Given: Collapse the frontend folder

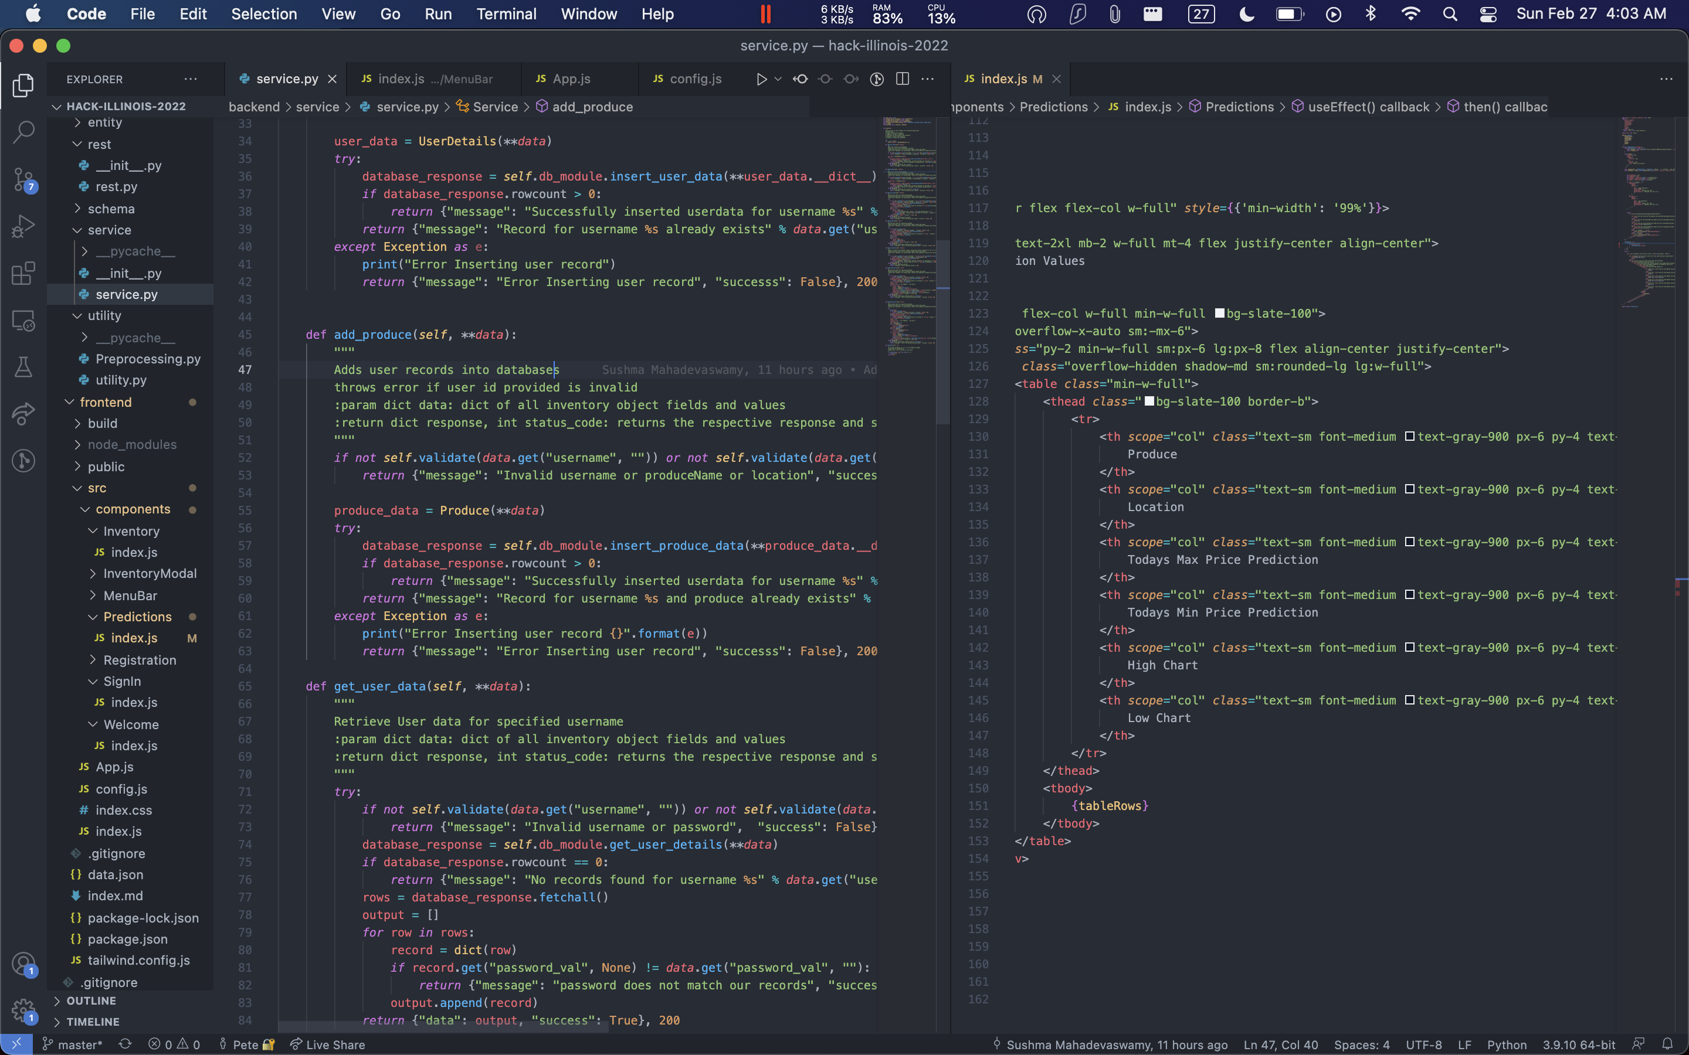Looking at the screenshot, I should pos(105,402).
